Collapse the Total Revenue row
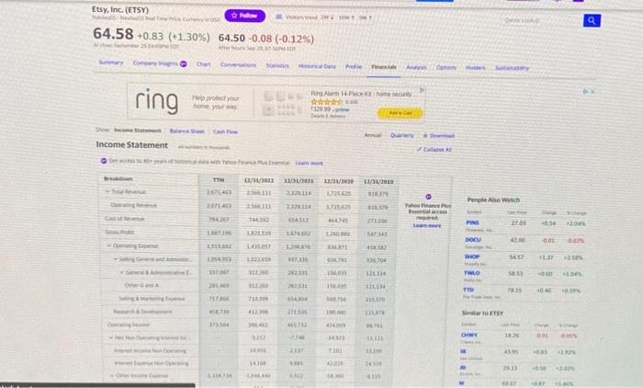Viewport: 643px width, 388px height. coord(107,192)
